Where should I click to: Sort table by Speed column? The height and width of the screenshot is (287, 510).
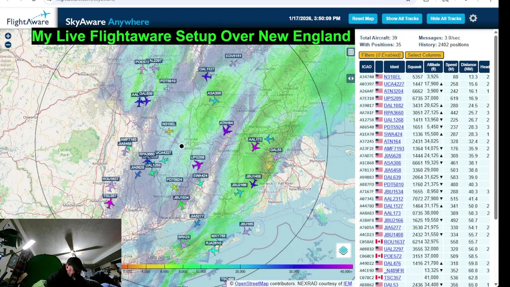click(x=451, y=67)
